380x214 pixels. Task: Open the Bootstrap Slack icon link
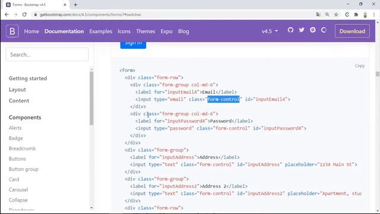click(x=313, y=30)
